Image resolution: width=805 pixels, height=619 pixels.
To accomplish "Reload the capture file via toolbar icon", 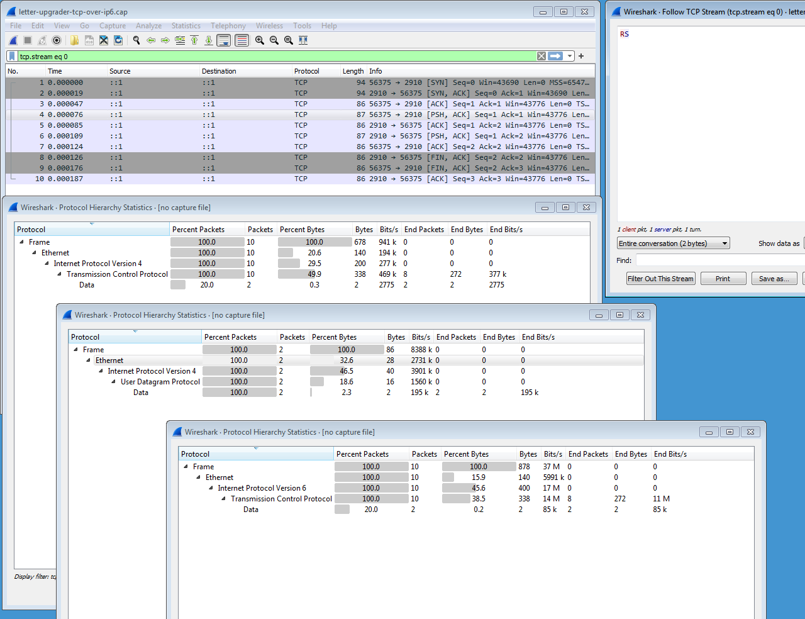I will click(x=118, y=40).
